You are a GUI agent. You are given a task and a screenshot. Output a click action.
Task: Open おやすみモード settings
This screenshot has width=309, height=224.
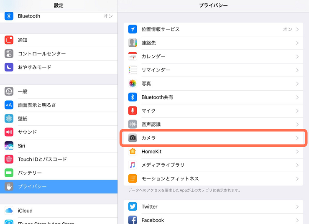pyautogui.click(x=59, y=67)
